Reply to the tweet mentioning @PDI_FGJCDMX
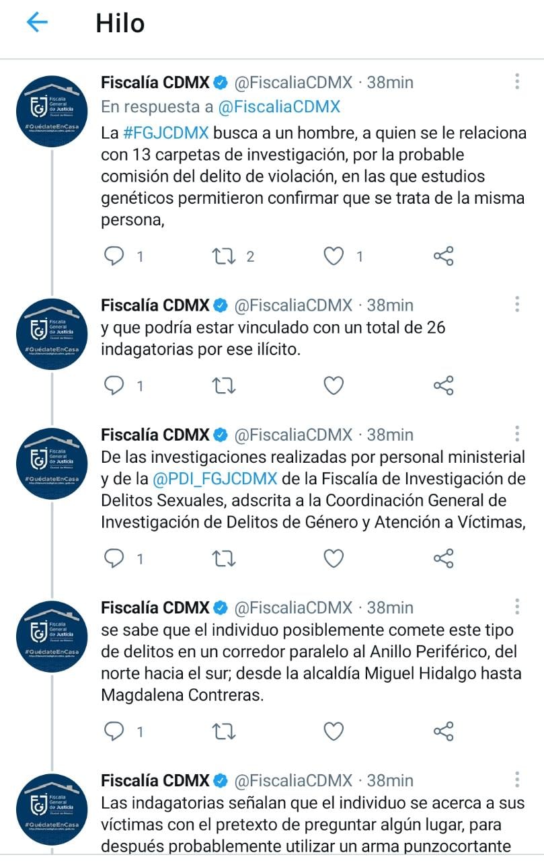The image size is (544, 861). (x=114, y=558)
